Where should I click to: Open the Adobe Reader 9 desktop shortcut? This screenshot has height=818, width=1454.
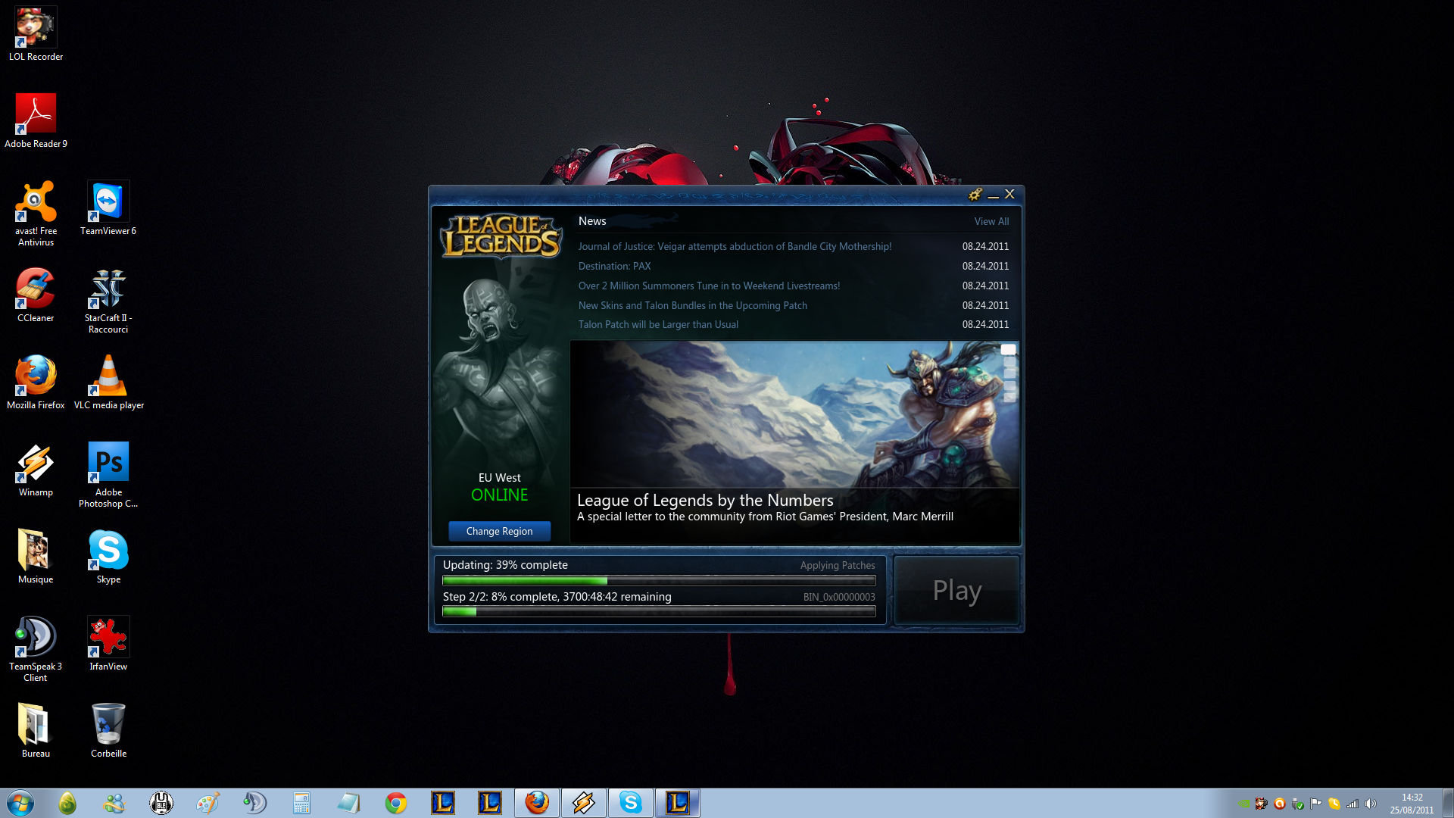[36, 121]
